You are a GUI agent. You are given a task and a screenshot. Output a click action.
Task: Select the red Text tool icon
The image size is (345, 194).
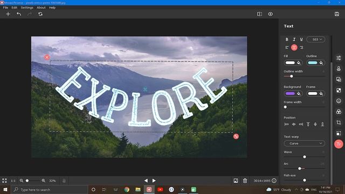pos(339,144)
